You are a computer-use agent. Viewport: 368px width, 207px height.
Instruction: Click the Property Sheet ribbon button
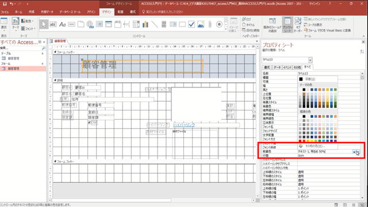pyautogui.click(x=287, y=25)
